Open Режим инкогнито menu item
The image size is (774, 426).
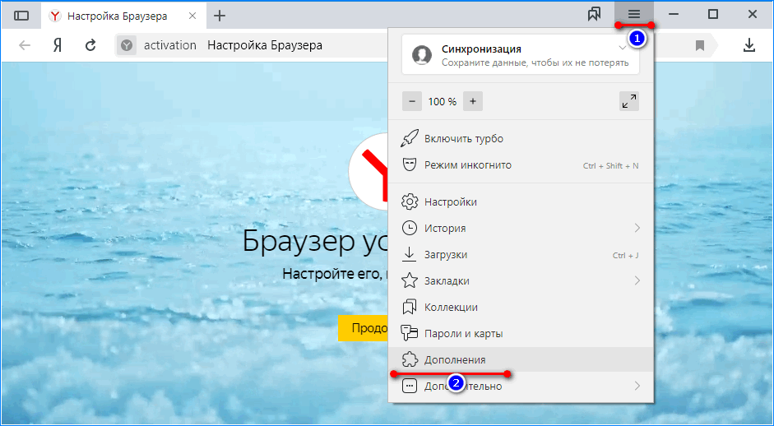521,164
